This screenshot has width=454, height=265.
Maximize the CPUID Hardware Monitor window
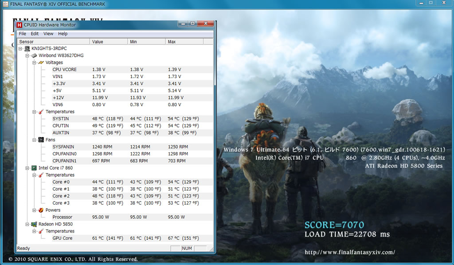tap(193, 24)
